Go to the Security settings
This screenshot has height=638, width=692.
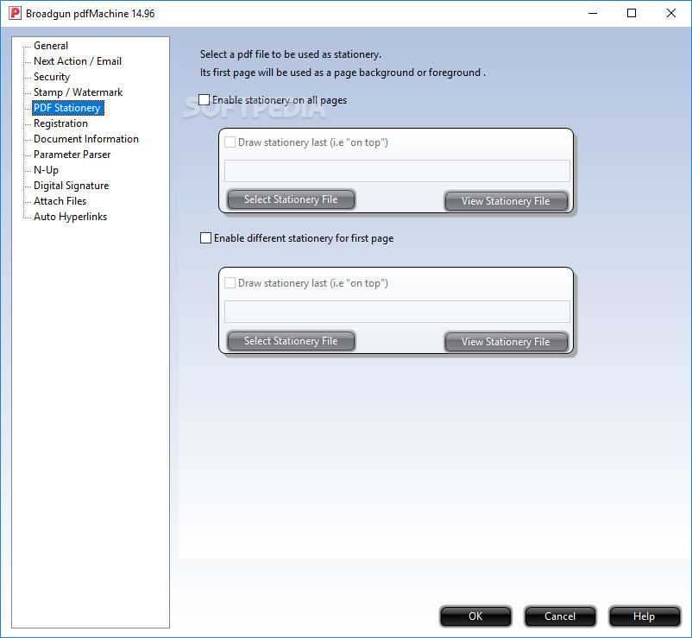52,77
